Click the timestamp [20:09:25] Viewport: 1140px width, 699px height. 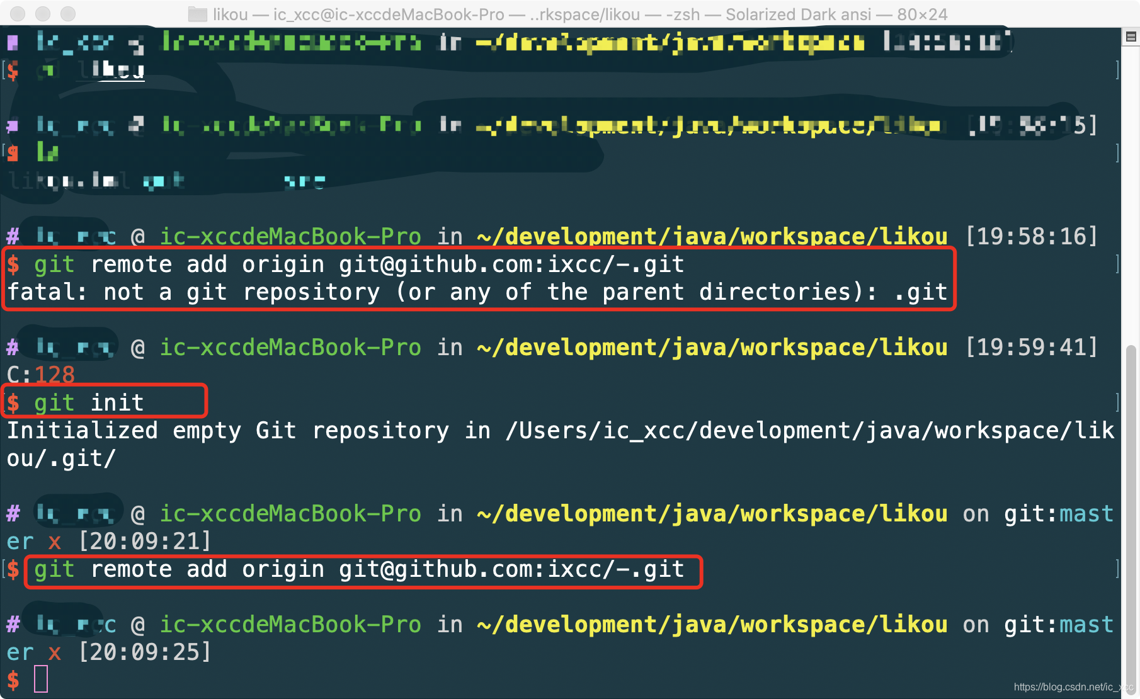(x=144, y=652)
